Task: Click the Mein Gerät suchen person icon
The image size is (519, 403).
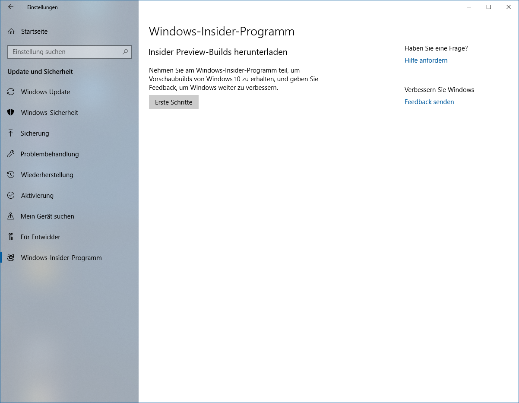Action: coord(11,216)
